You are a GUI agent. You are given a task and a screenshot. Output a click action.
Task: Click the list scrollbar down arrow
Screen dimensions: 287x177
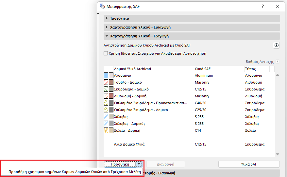tap(278, 154)
